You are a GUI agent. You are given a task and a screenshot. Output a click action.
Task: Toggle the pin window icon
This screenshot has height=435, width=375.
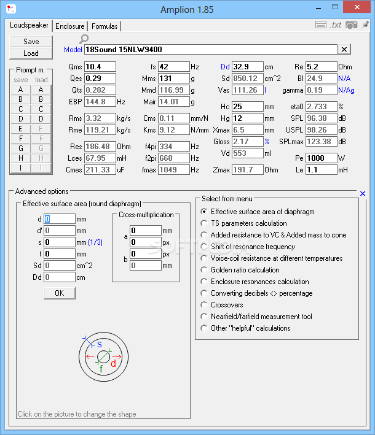365,25
